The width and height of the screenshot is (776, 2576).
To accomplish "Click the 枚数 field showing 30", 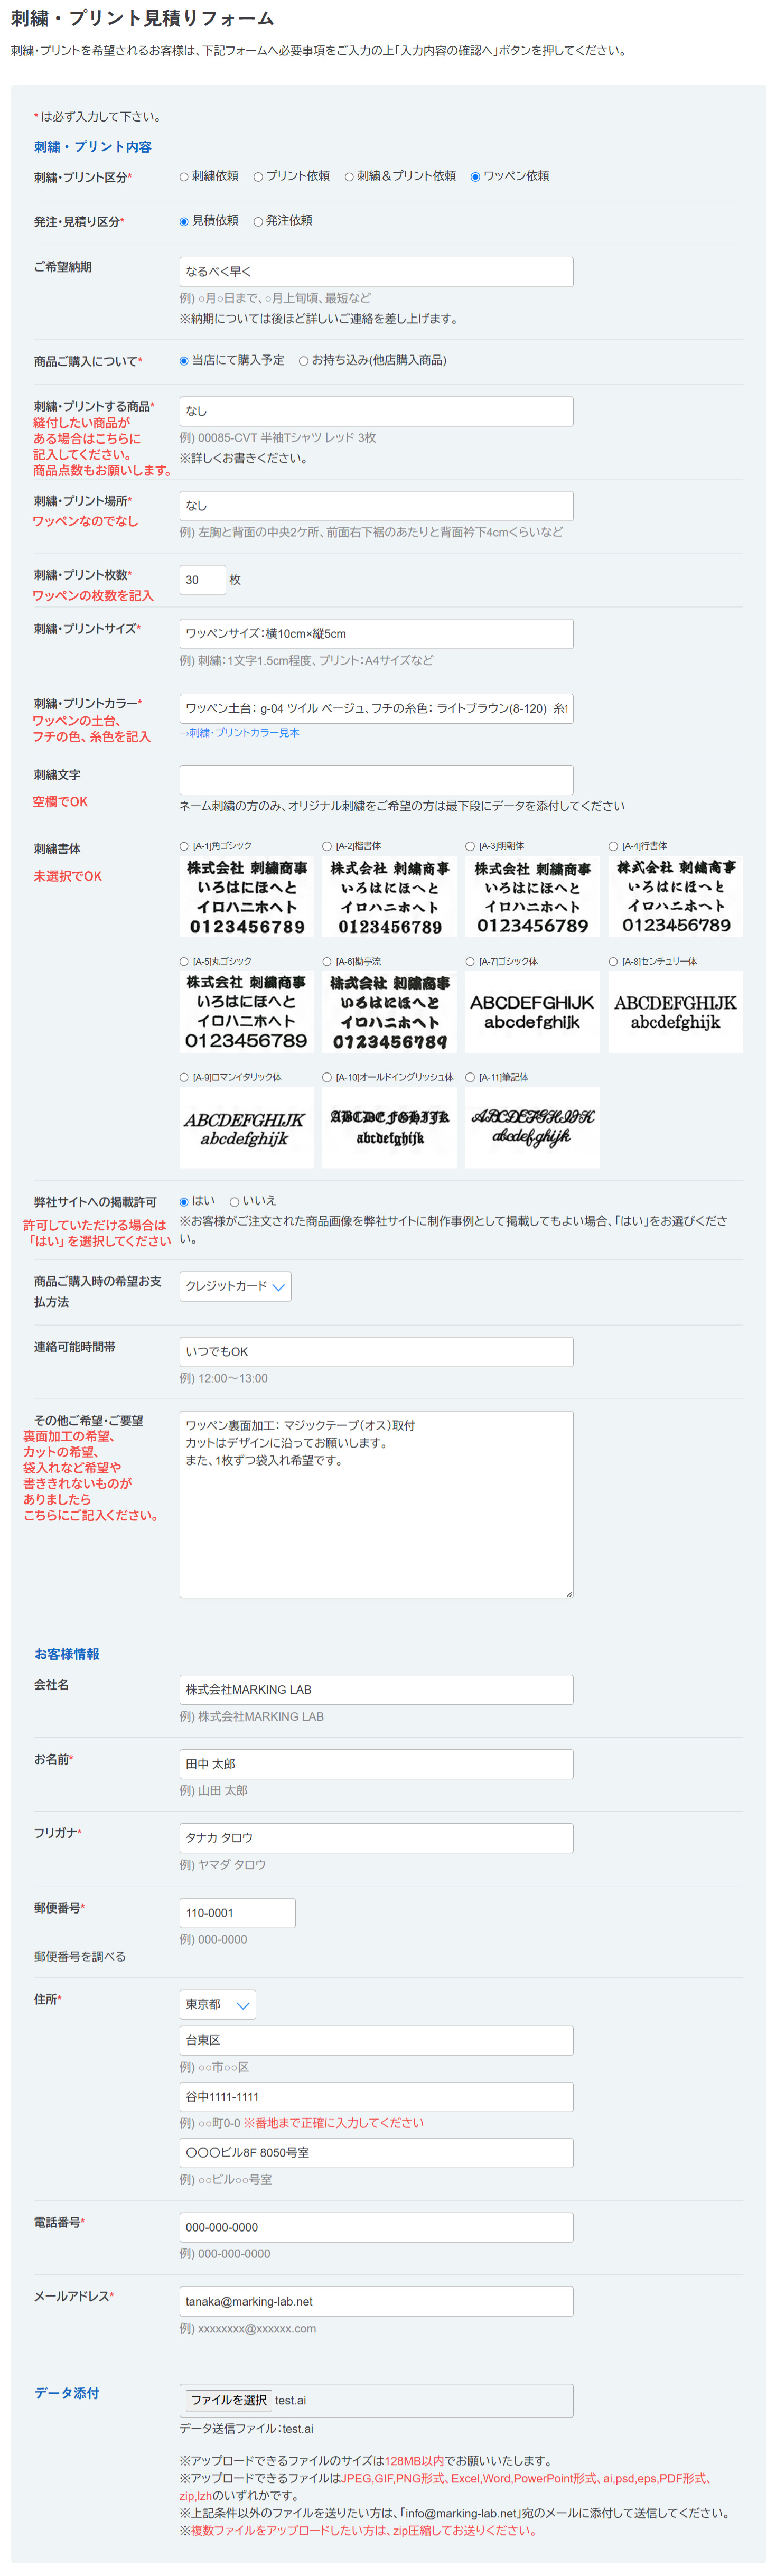I will click(x=202, y=580).
